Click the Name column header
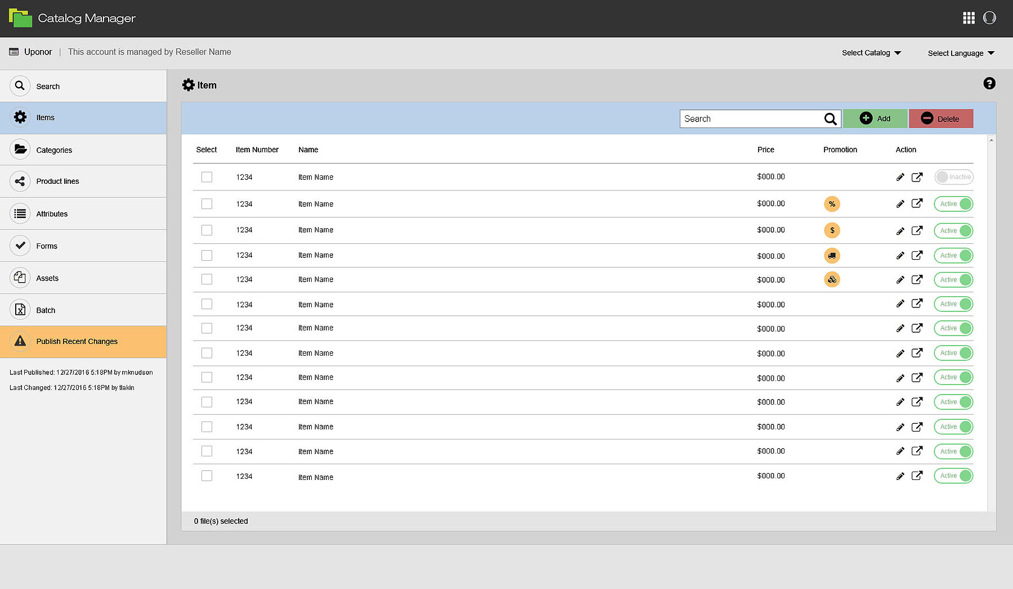This screenshot has width=1013, height=589. point(308,149)
